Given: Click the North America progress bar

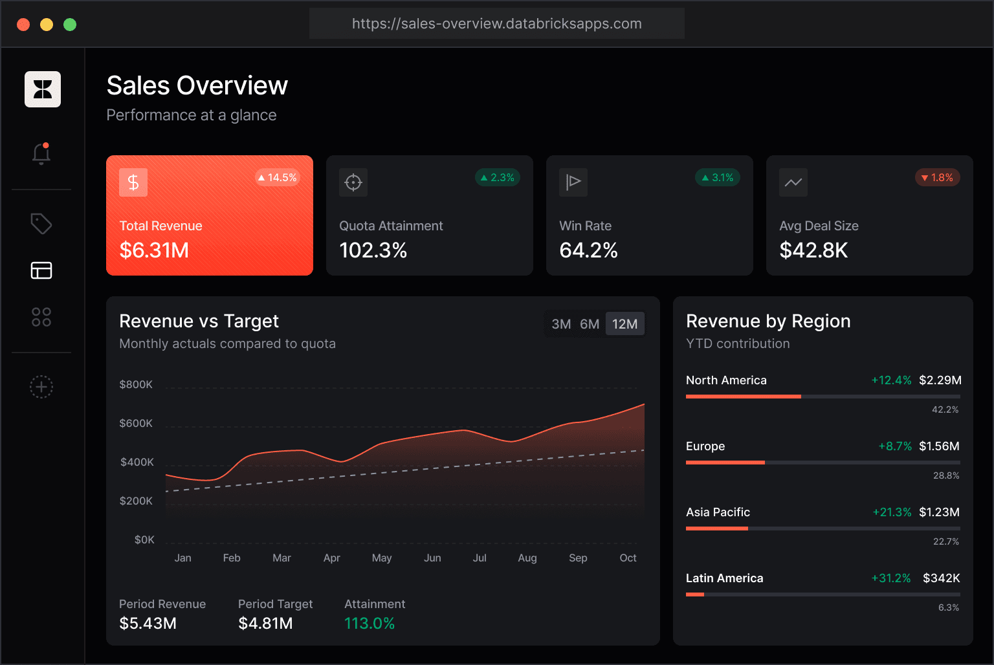Looking at the screenshot, I should tap(823, 397).
